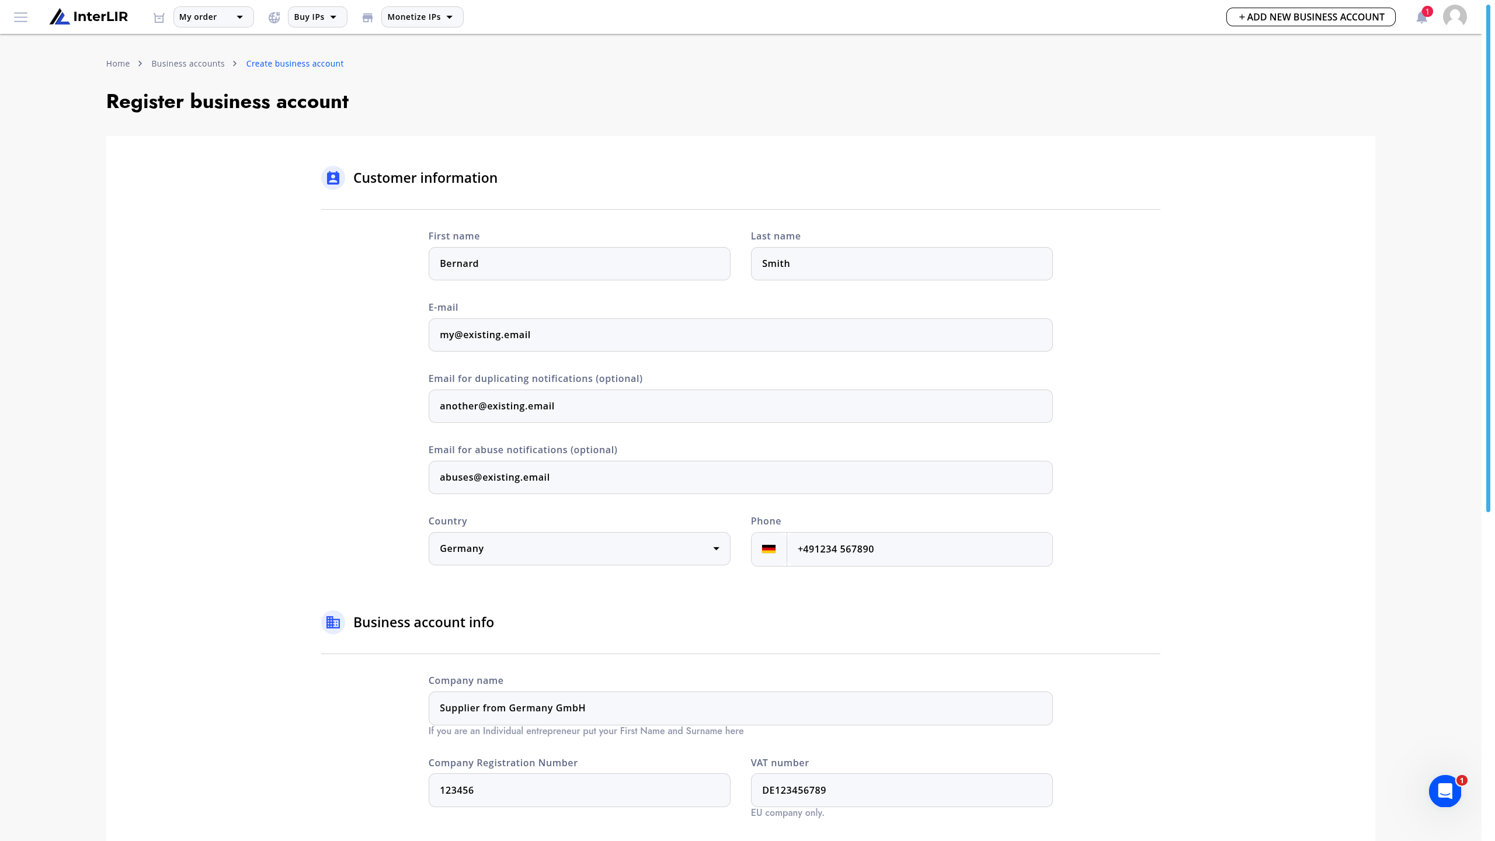Viewport: 1495px width, 841px height.
Task: Open the notifications bell
Action: coord(1422,17)
